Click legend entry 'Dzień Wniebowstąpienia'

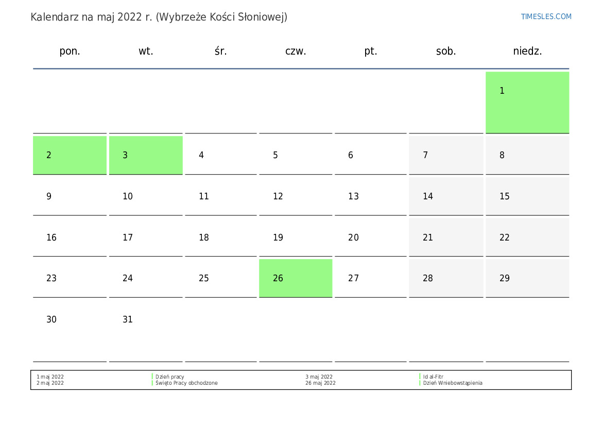(x=453, y=383)
